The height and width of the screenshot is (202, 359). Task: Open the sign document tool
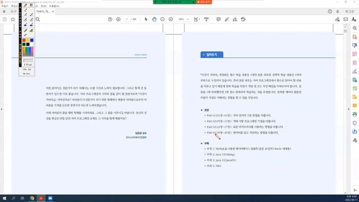235,20
